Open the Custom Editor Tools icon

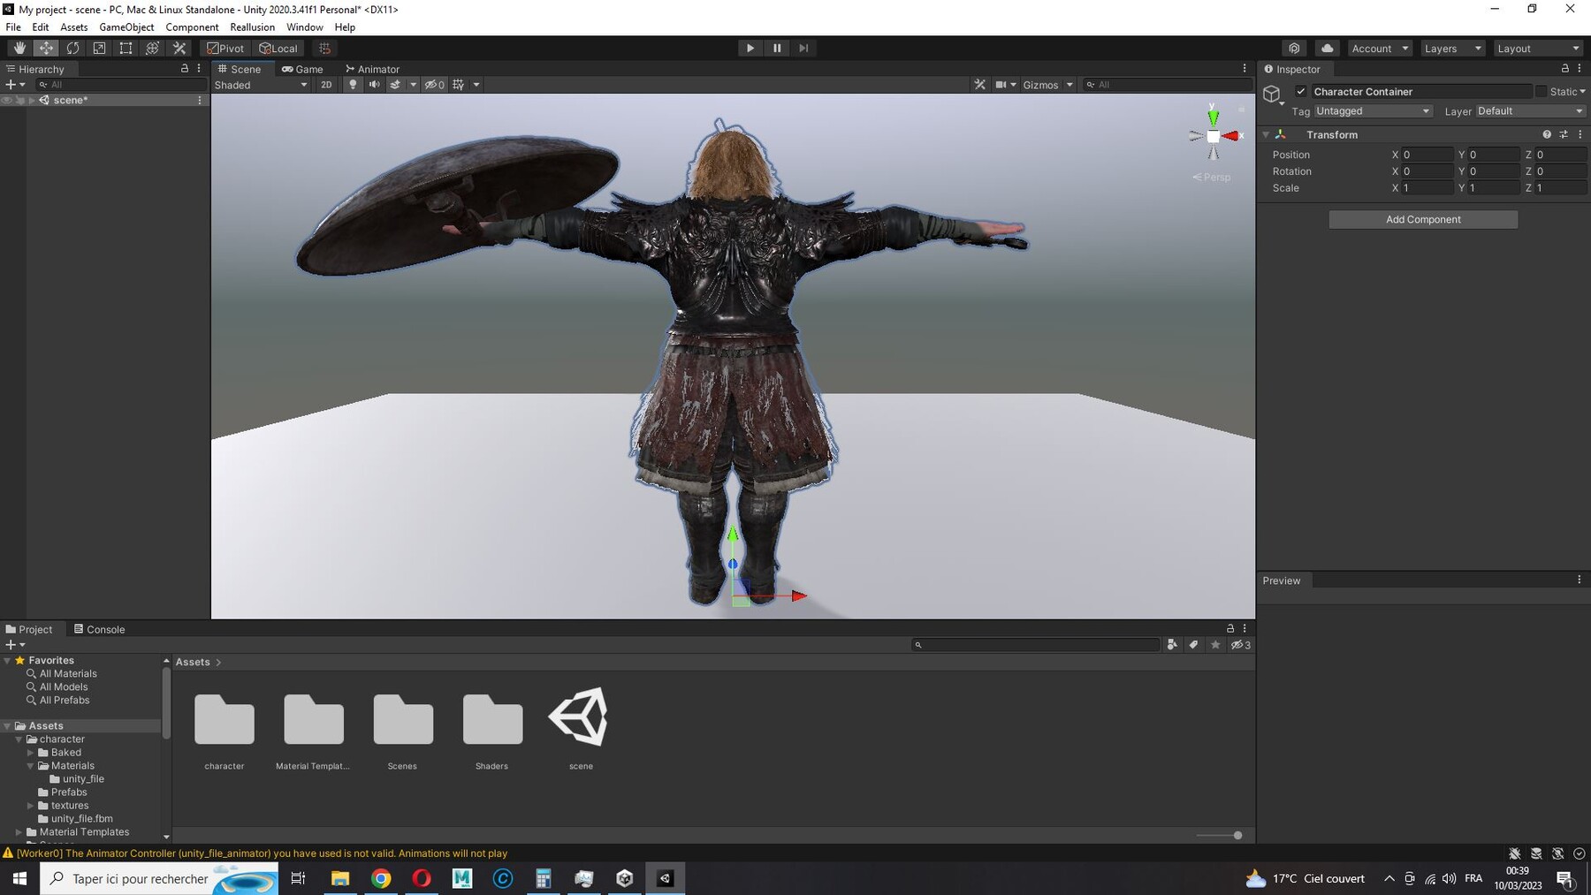click(179, 48)
